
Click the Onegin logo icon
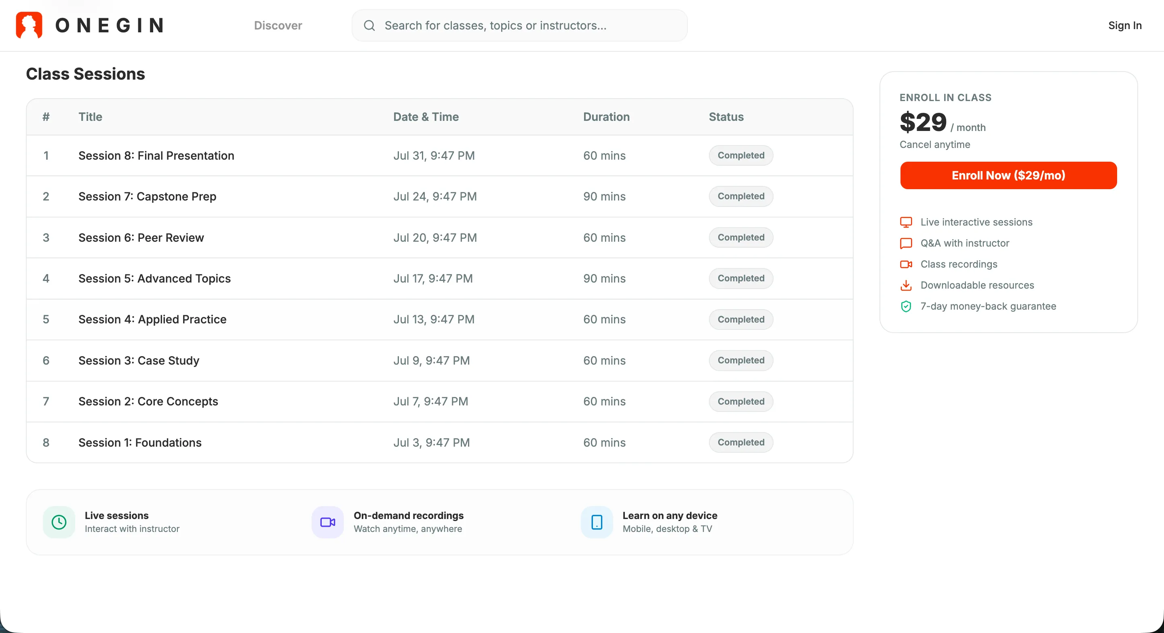(x=29, y=25)
